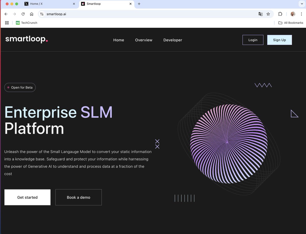The height and width of the screenshot is (234, 306).
Task: Click the Login button
Action: pos(253,40)
